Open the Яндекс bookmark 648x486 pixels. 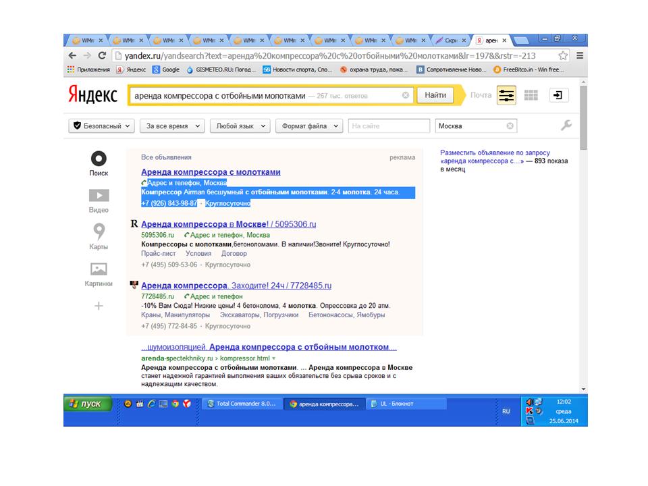coord(131,70)
